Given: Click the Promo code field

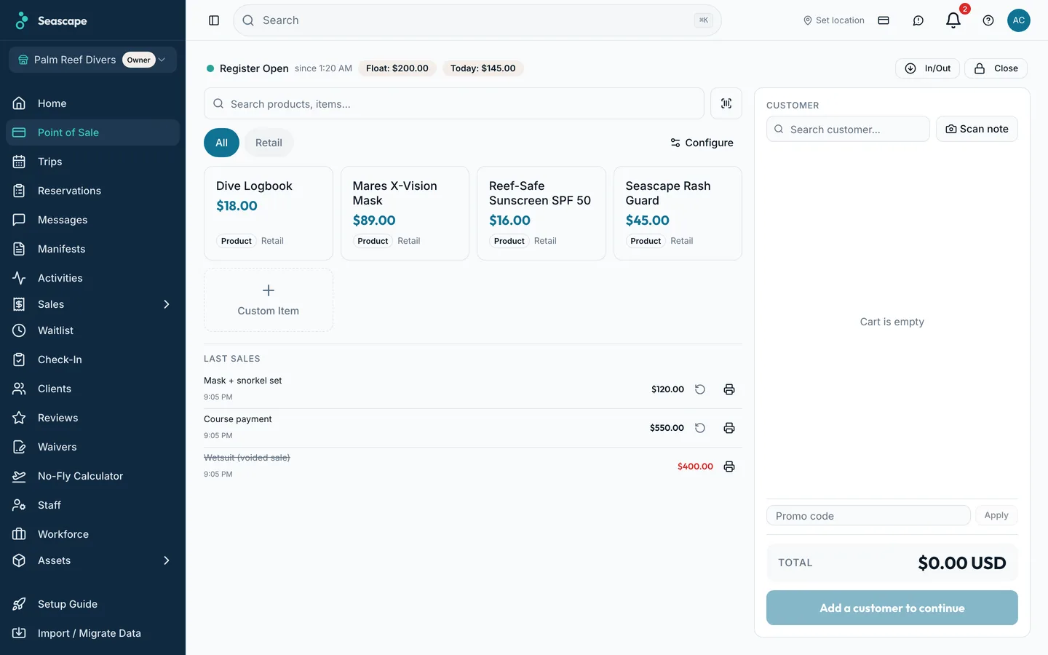Looking at the screenshot, I should (x=868, y=515).
